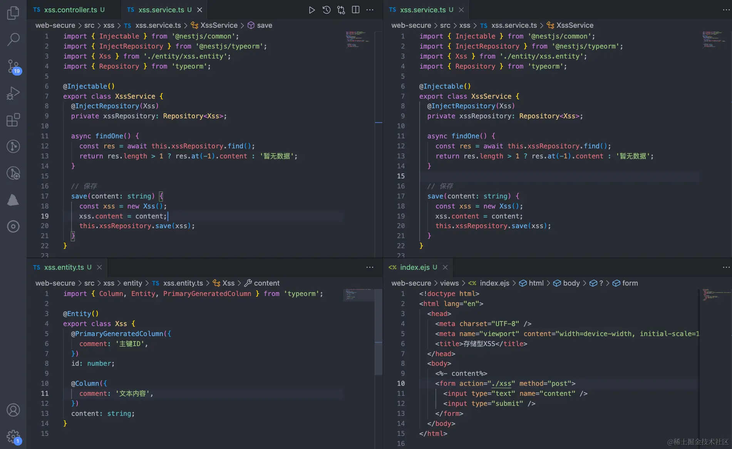Open the form breadcrumb in index.ejs
Viewport: 732px width, 449px height.
click(x=625, y=283)
